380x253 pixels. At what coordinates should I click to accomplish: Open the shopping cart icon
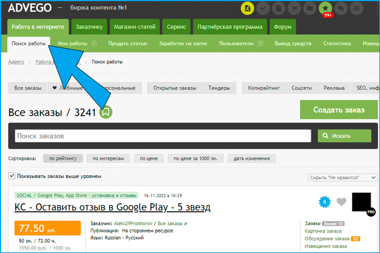tap(294, 8)
